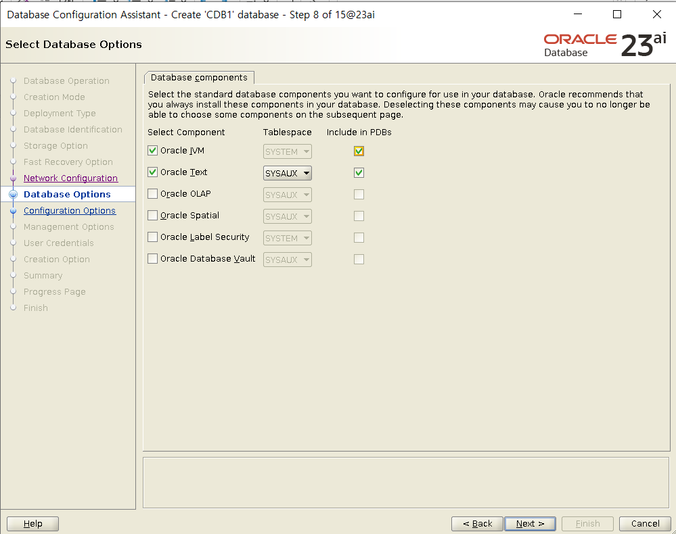Toggle Include in PDBs for Oracle Database Vault
This screenshot has height=534, width=676.
359,259
